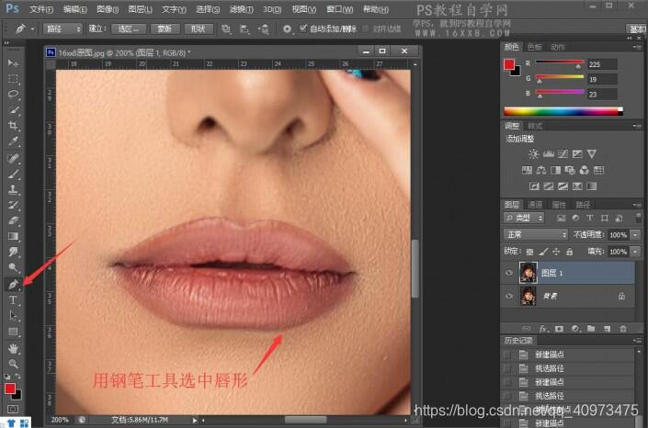Click the G value input field
Screen dimensions: 648x428
coord(602,79)
